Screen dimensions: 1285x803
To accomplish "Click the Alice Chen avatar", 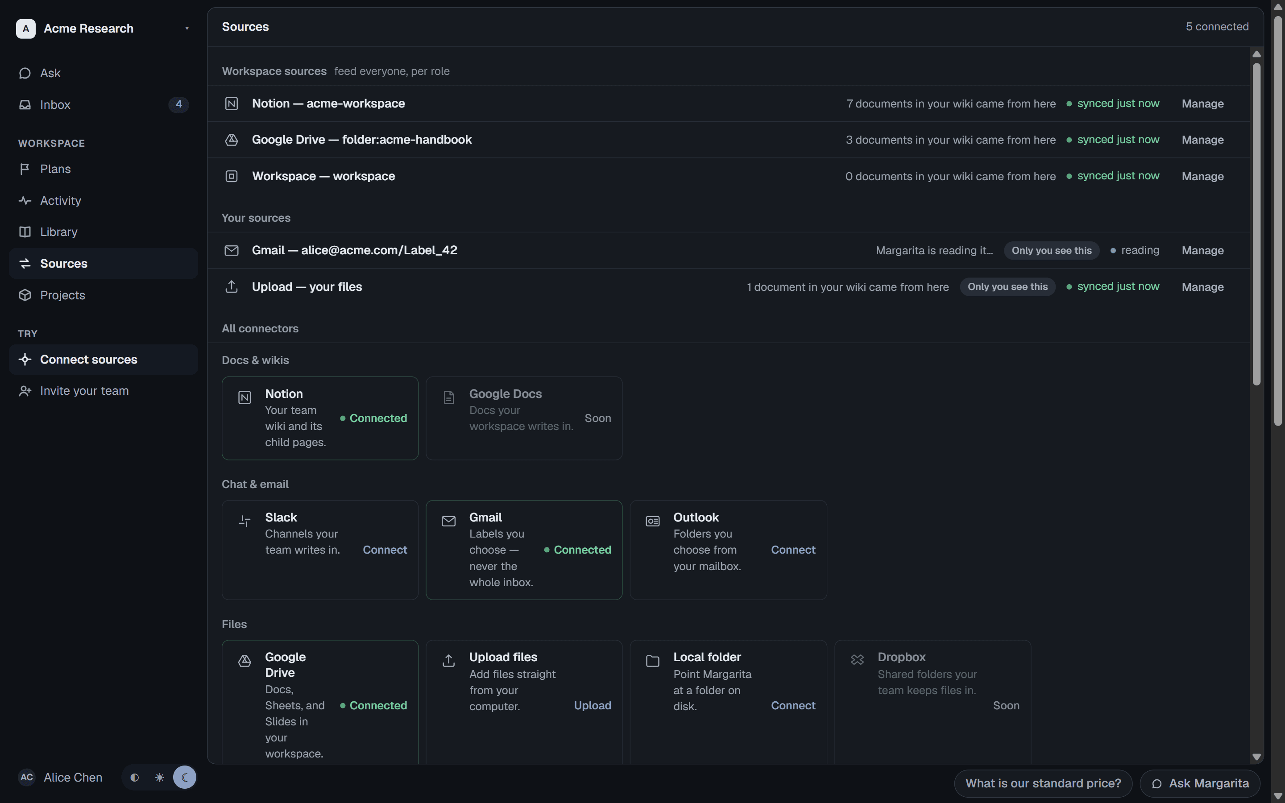I will click(27, 778).
